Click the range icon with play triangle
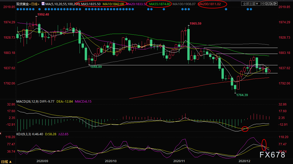Screen dimensions: 293x164 [x=271, y=4]
